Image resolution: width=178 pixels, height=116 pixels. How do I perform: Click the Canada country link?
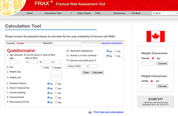20,43
